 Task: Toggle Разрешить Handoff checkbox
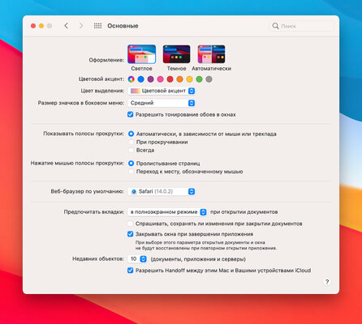(131, 271)
